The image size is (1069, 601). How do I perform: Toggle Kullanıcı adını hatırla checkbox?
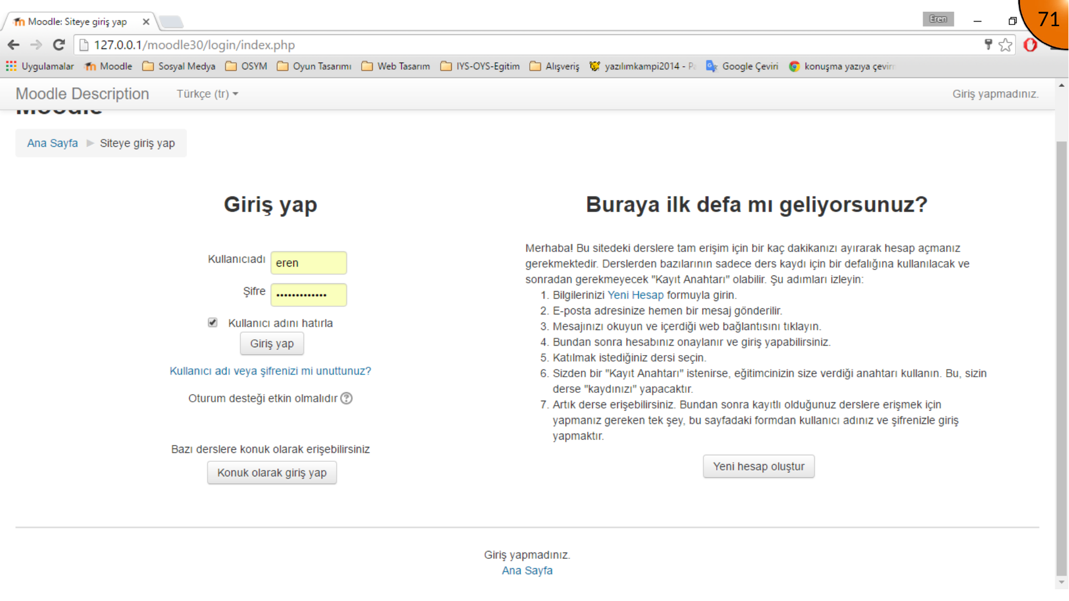tap(213, 323)
